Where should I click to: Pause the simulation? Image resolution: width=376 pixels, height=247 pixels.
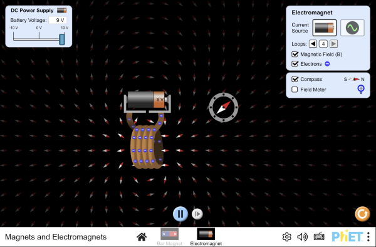click(180, 214)
